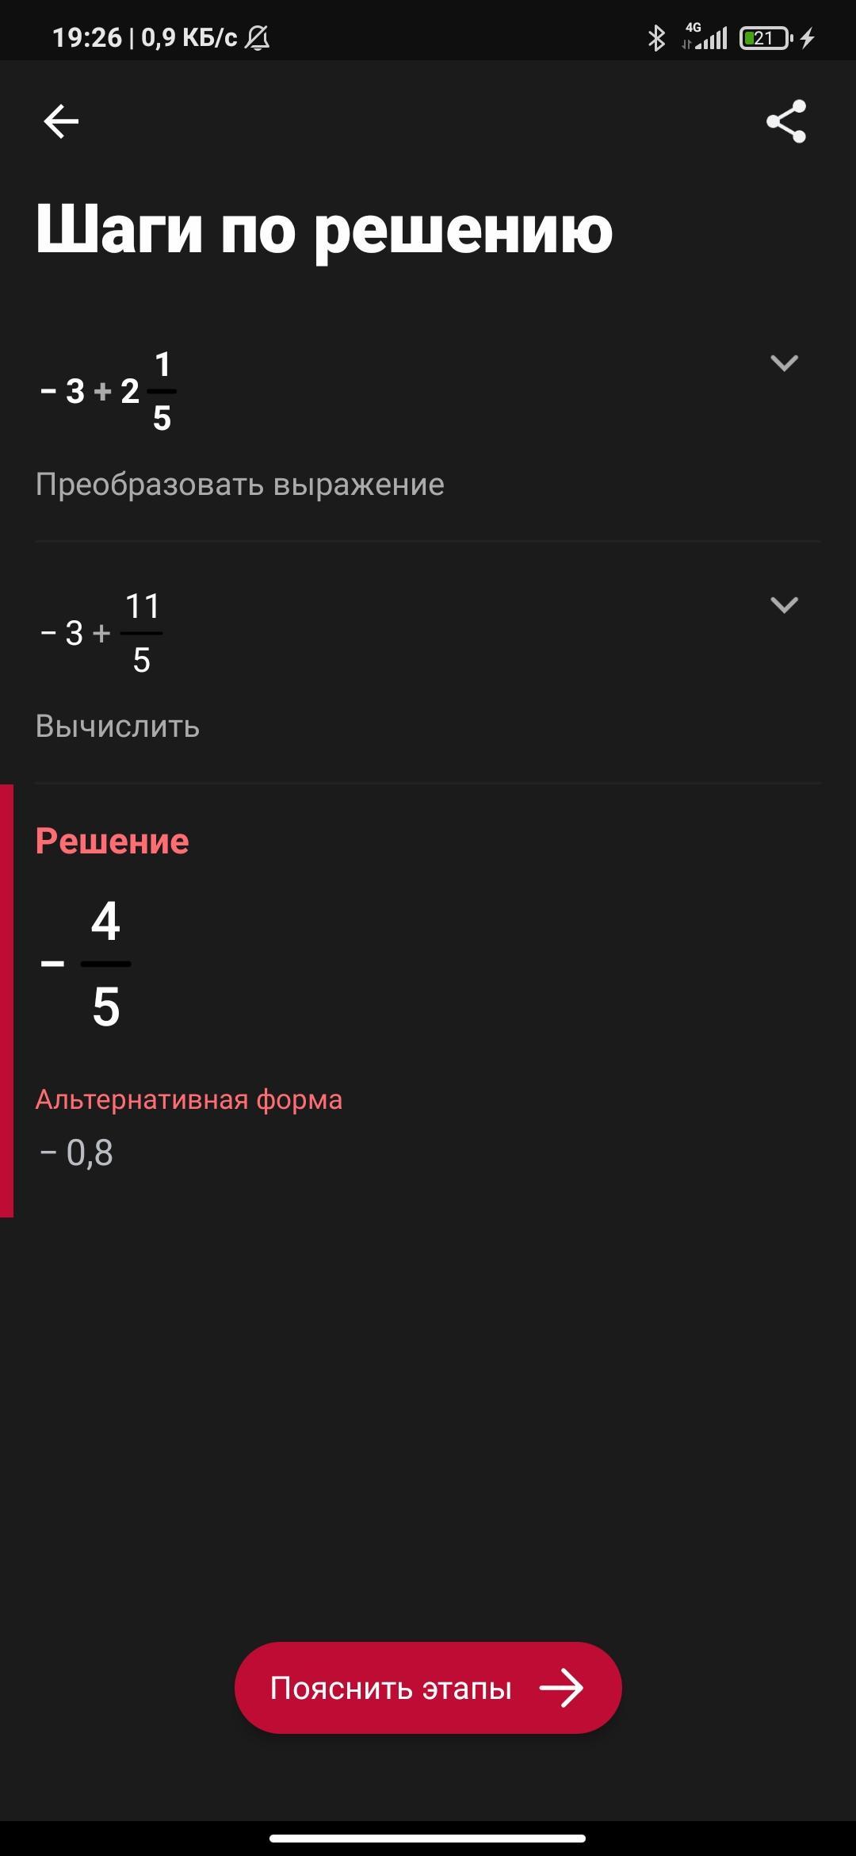This screenshot has height=1856, width=856.
Task: Tap the Решение heading
Action: pyautogui.click(x=112, y=841)
